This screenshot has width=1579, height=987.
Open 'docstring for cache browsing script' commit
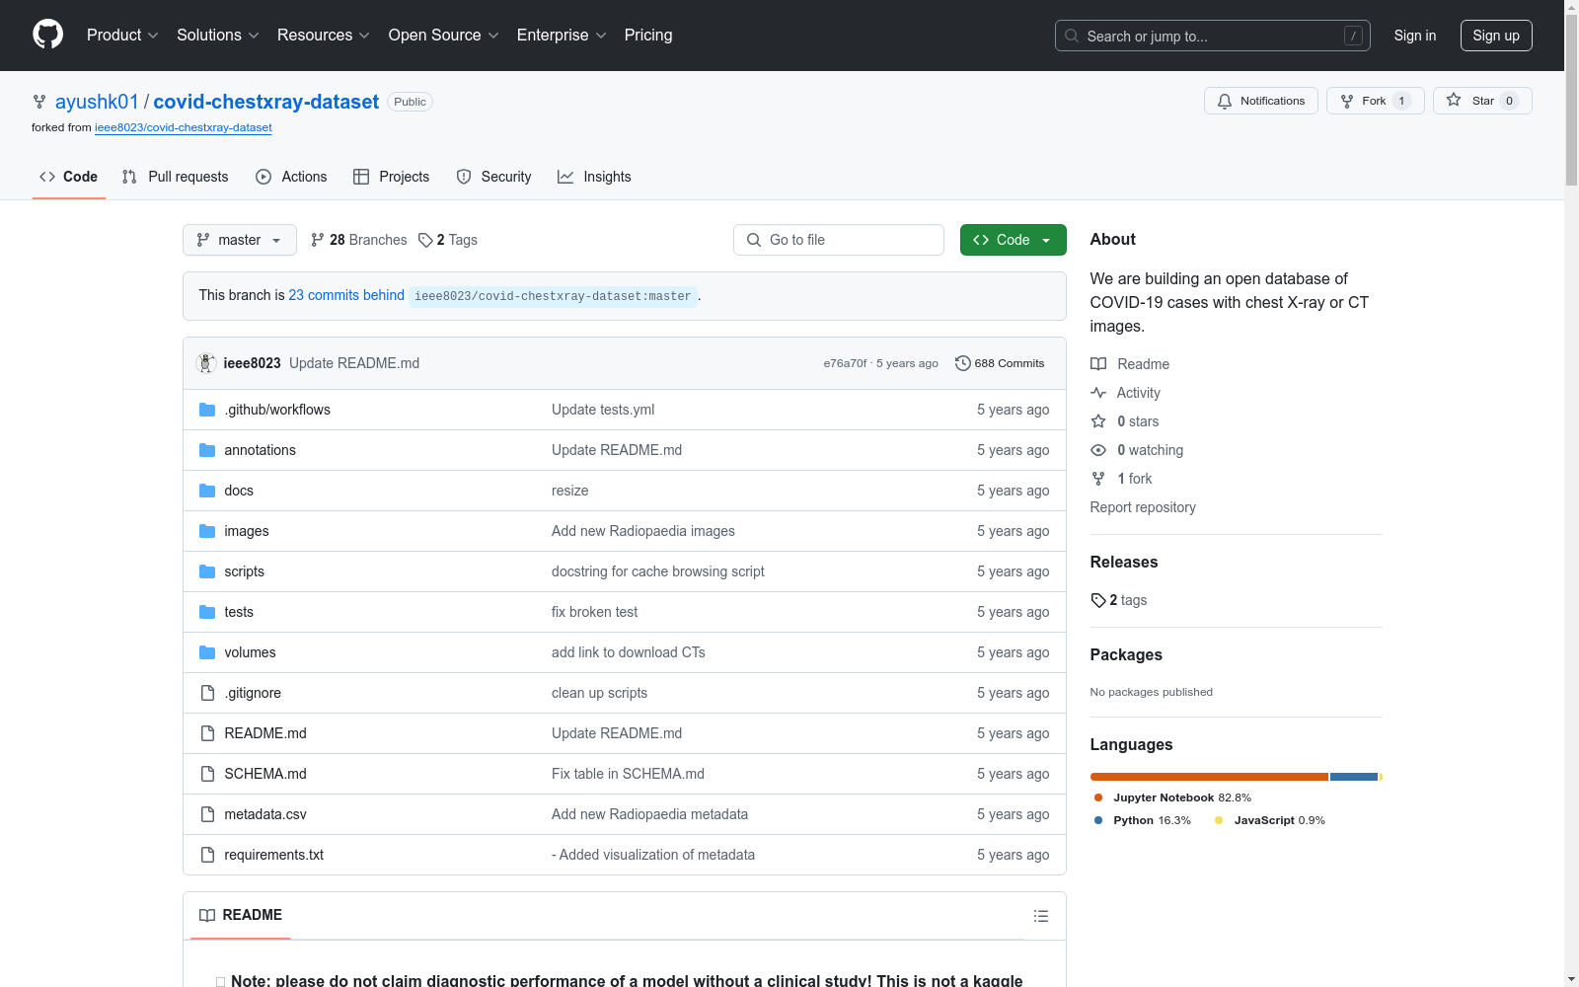pyautogui.click(x=658, y=571)
